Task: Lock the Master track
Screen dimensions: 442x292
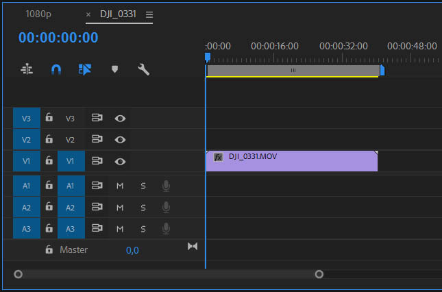Action: [x=49, y=249]
